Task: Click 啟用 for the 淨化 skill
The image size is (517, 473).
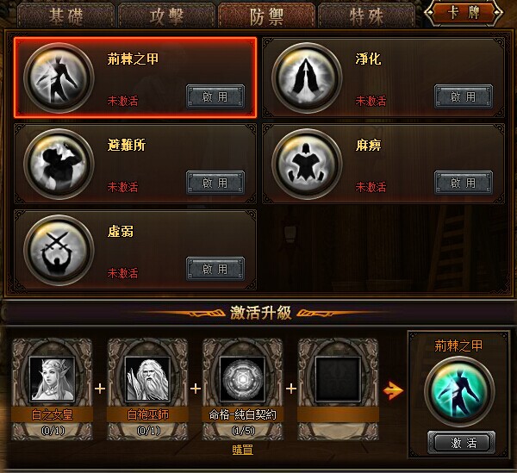Action: pyautogui.click(x=464, y=96)
